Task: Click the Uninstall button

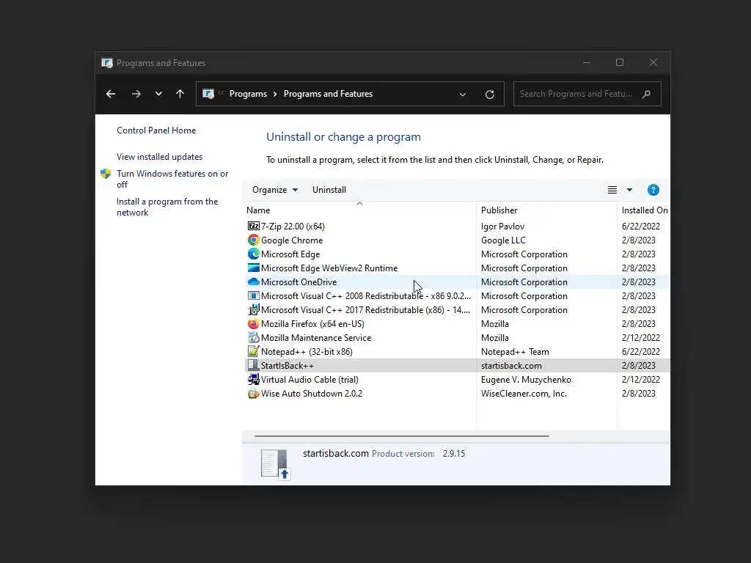Action: [x=329, y=190]
